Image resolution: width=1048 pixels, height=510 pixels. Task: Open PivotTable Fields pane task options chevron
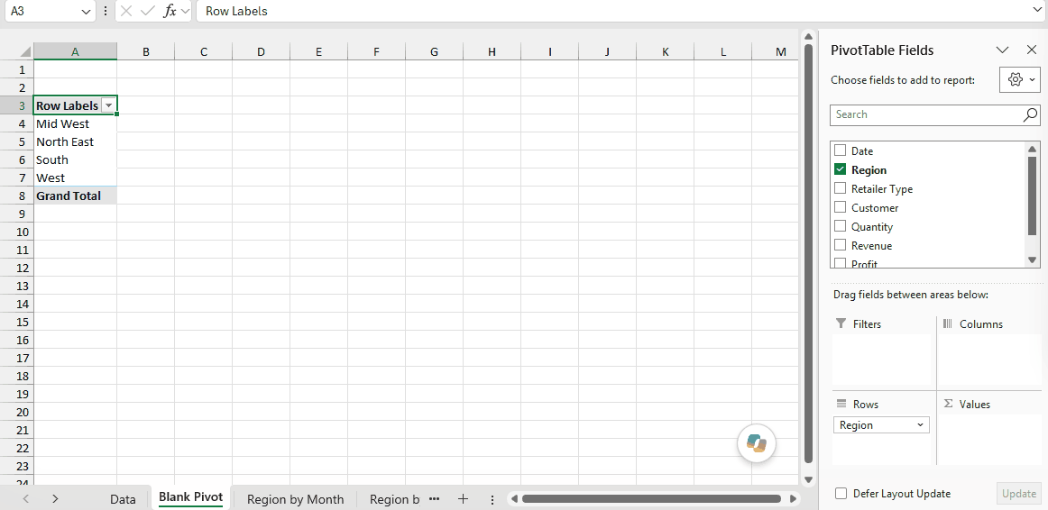pos(1002,50)
